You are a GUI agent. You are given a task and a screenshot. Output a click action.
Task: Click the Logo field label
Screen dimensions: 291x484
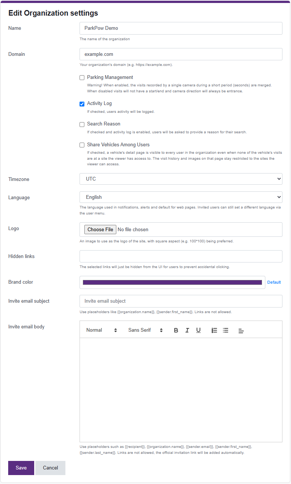coord(14,229)
